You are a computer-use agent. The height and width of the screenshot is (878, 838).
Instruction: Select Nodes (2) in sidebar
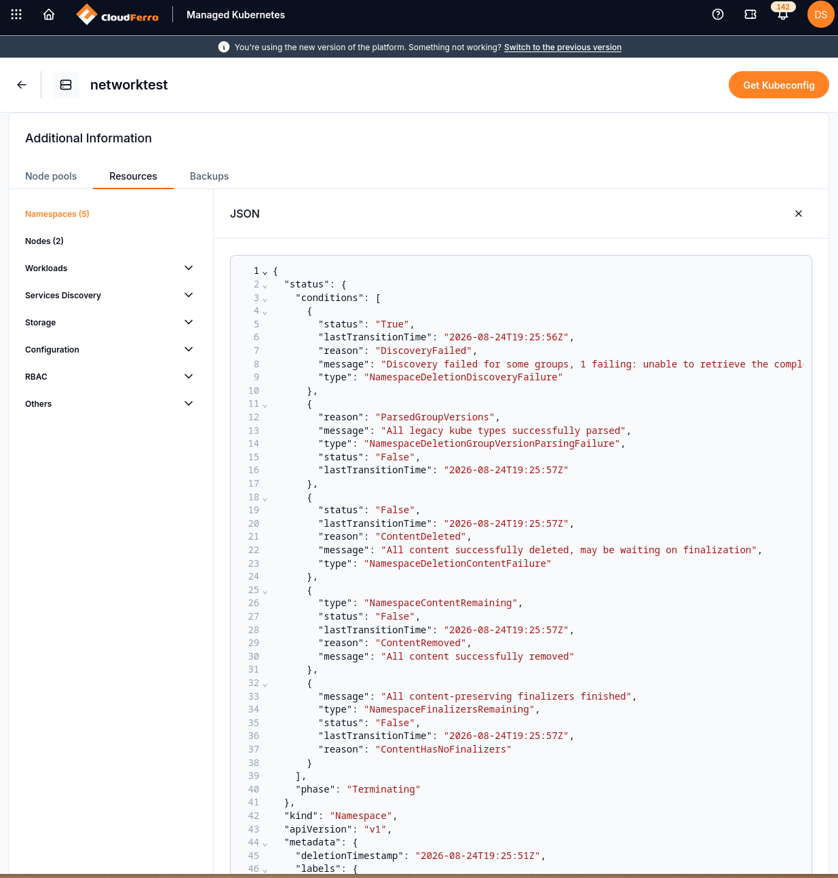[x=44, y=241]
